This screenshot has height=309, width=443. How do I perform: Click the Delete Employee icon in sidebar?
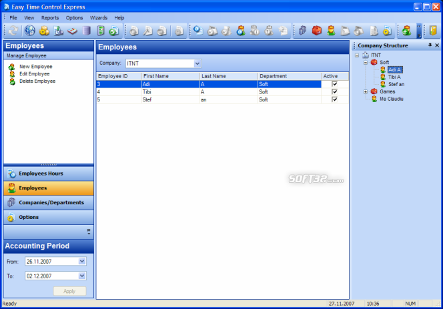(12, 81)
